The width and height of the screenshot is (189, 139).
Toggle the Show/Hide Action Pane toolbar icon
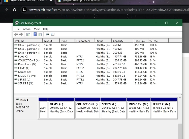coord(40,35)
